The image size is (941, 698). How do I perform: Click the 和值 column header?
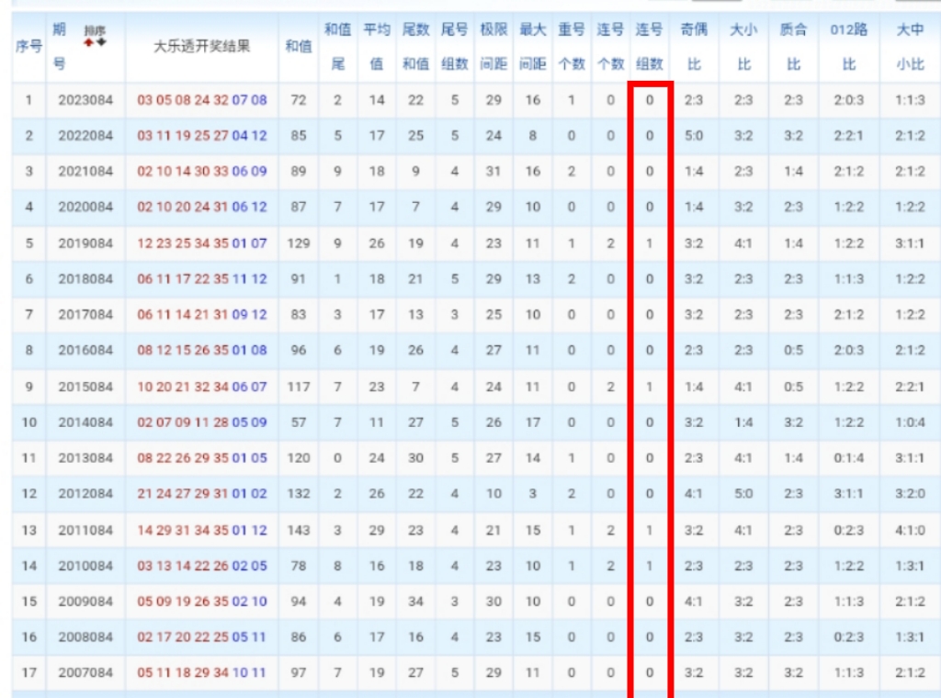299,46
